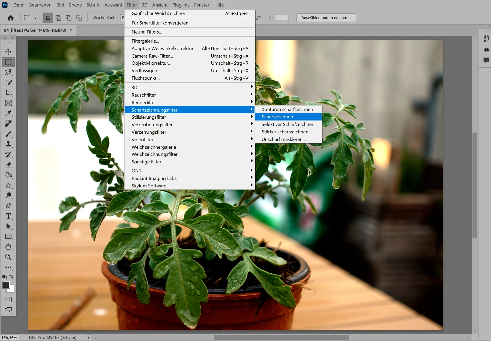Expand the Rauschfilter submenu
The height and width of the screenshot is (341, 491).
click(190, 95)
